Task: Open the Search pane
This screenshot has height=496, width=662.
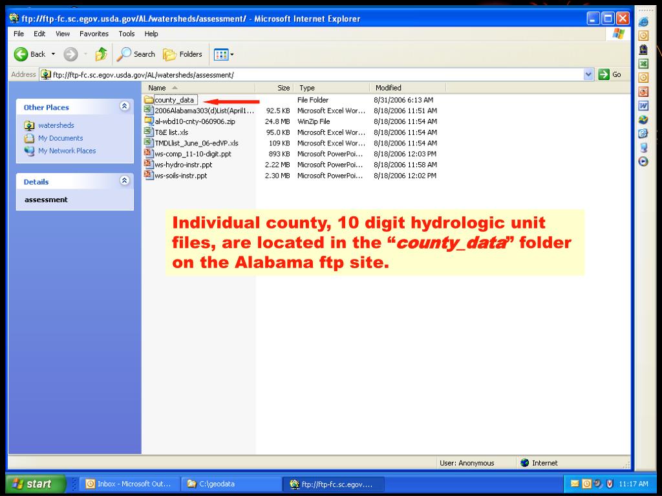Action: click(x=136, y=54)
